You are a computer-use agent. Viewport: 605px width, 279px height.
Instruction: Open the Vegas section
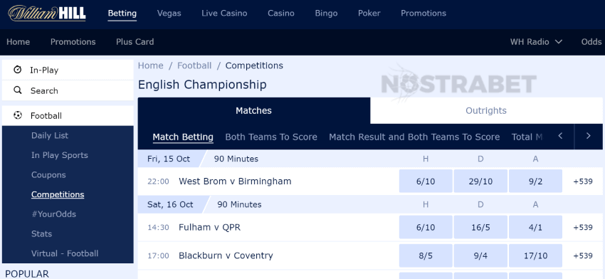click(x=169, y=13)
